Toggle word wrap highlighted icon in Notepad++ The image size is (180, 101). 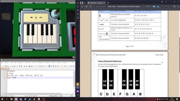point(49,66)
